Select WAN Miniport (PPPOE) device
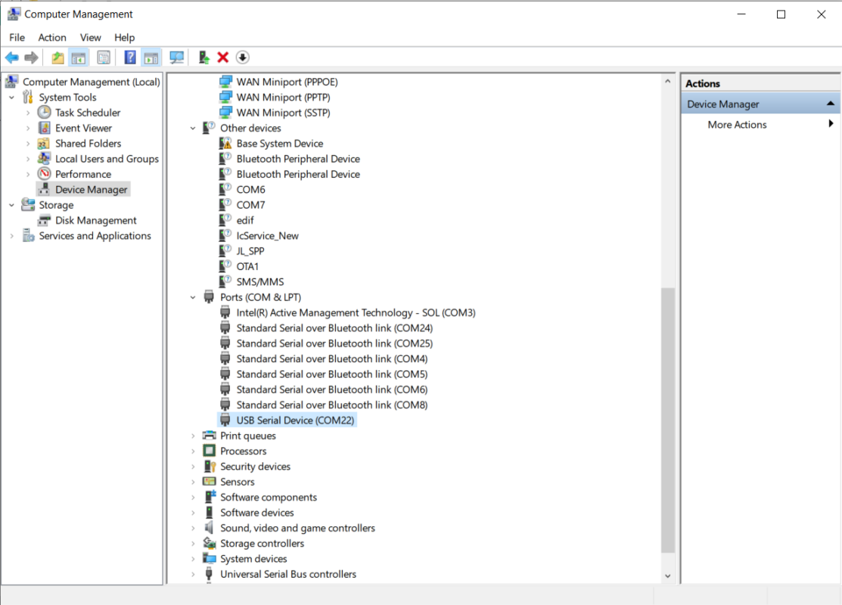 (x=287, y=82)
